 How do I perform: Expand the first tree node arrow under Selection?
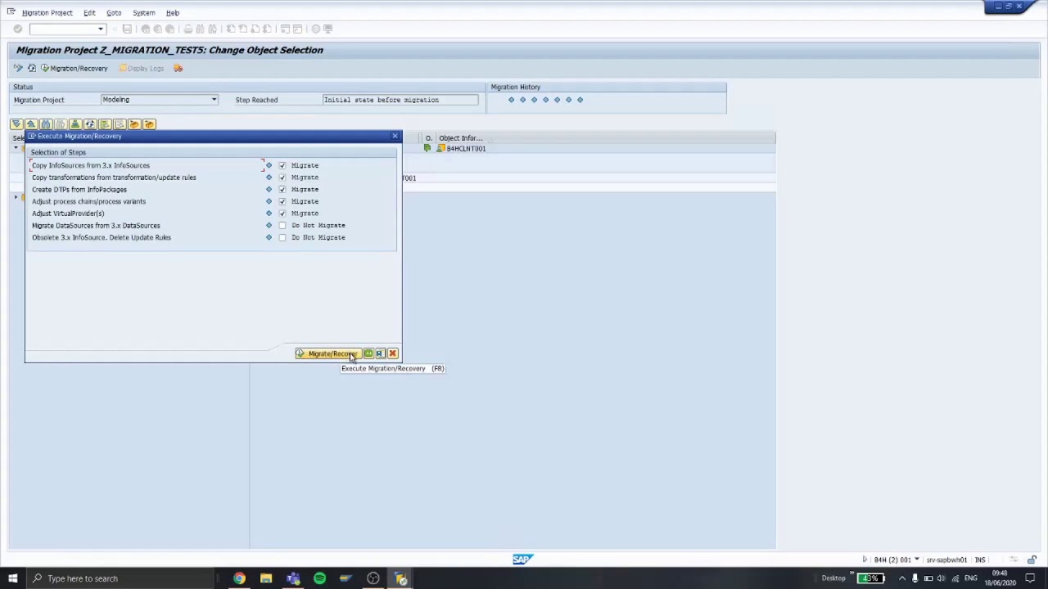[16, 149]
